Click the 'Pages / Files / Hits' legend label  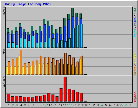pyautogui.click(x=135, y=22)
